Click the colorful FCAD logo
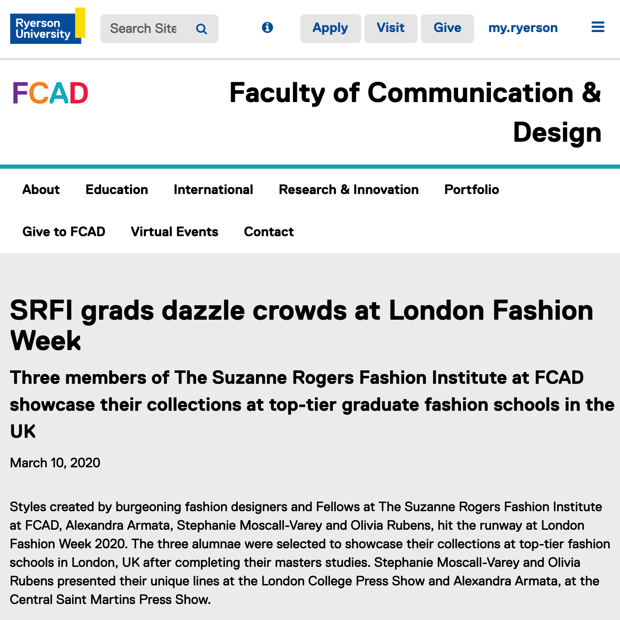Screen dimensions: 620x620 point(50,93)
